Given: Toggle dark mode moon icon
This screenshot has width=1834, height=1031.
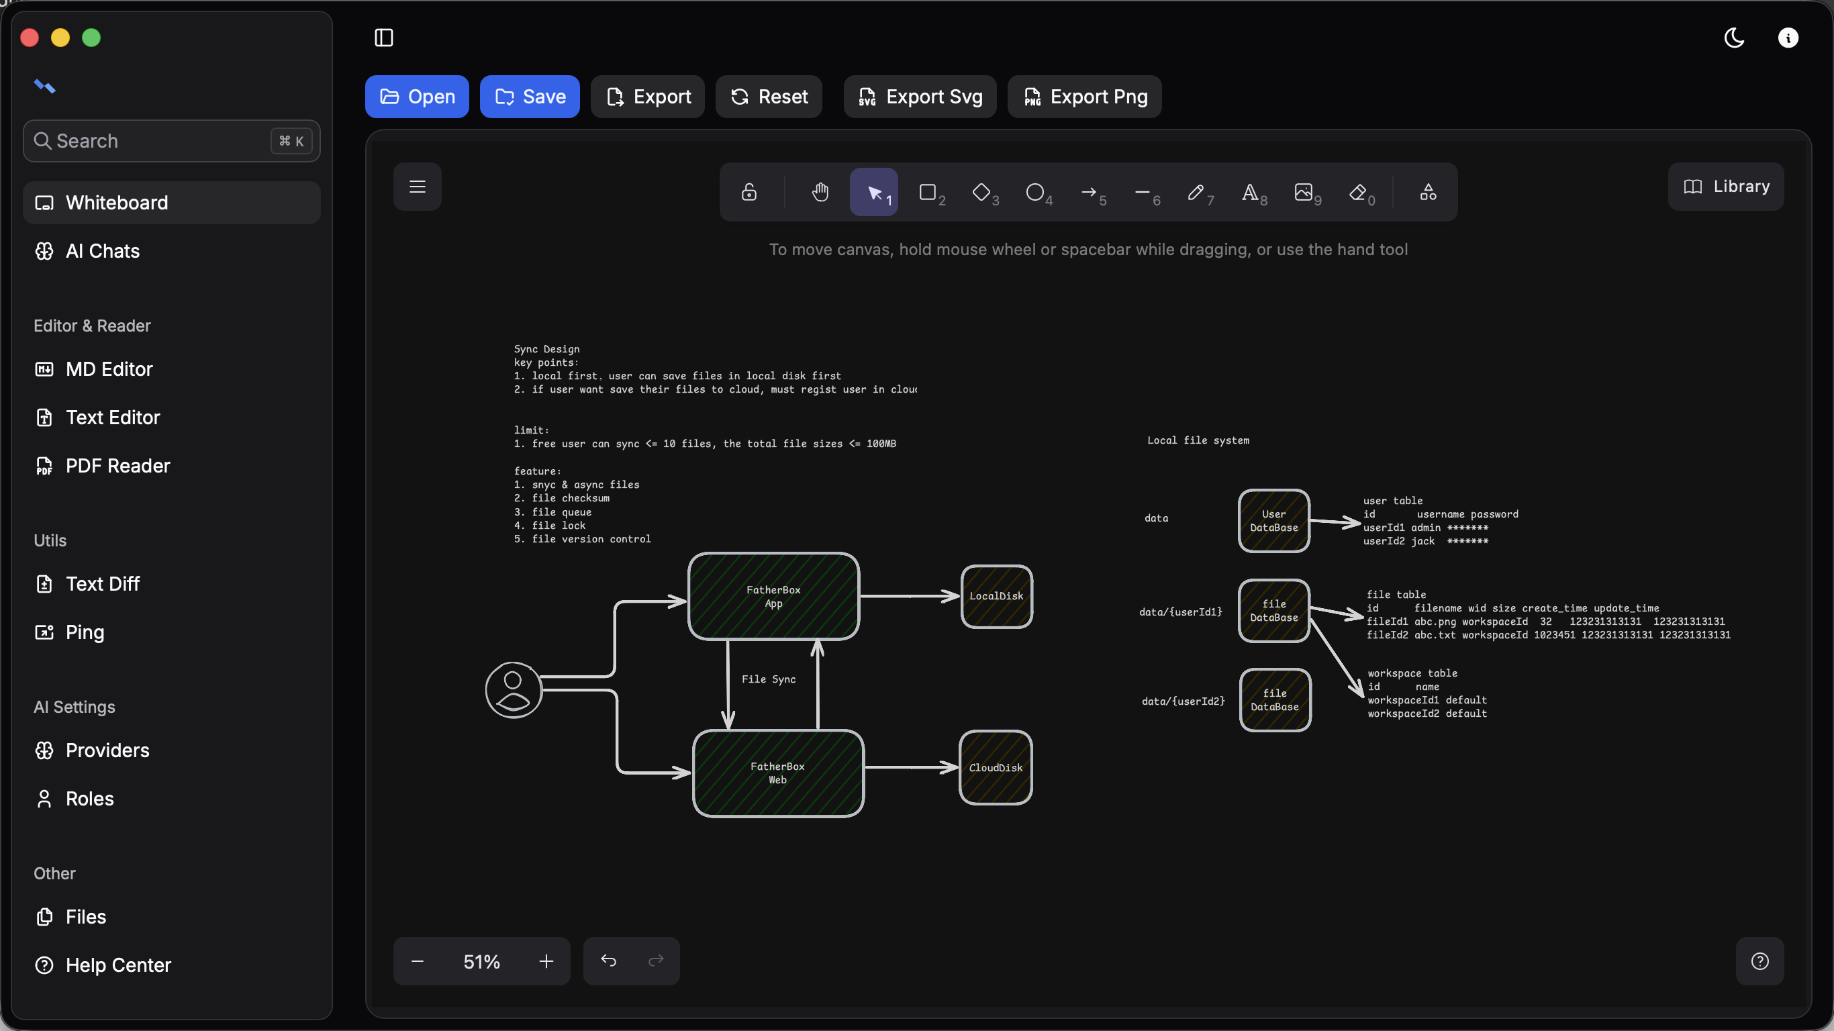Looking at the screenshot, I should (x=1735, y=38).
